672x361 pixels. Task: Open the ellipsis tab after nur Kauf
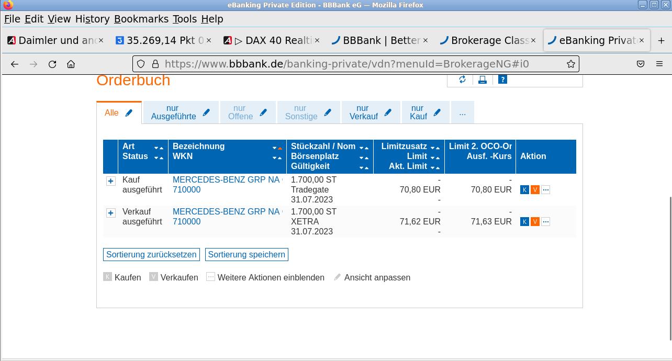tap(462, 112)
